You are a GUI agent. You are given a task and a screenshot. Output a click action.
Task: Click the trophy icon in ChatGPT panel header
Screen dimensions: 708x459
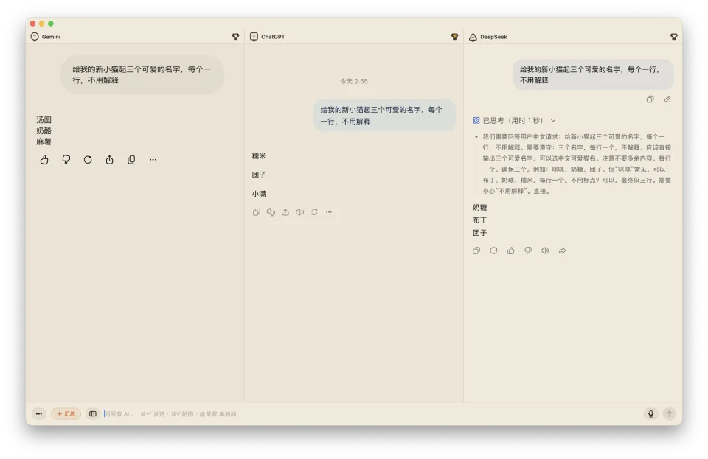[x=455, y=37]
